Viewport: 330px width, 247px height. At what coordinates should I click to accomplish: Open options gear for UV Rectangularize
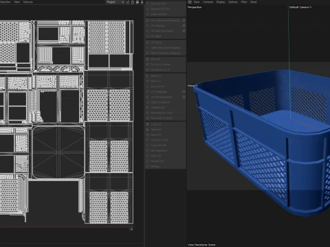184,97
